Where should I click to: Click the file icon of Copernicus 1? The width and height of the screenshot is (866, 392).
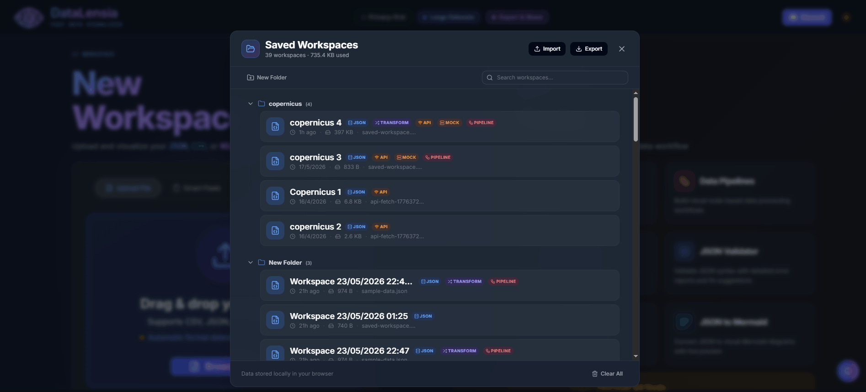(275, 196)
